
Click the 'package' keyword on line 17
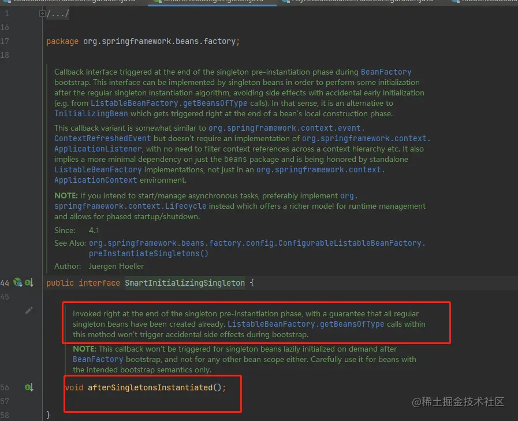(62, 41)
